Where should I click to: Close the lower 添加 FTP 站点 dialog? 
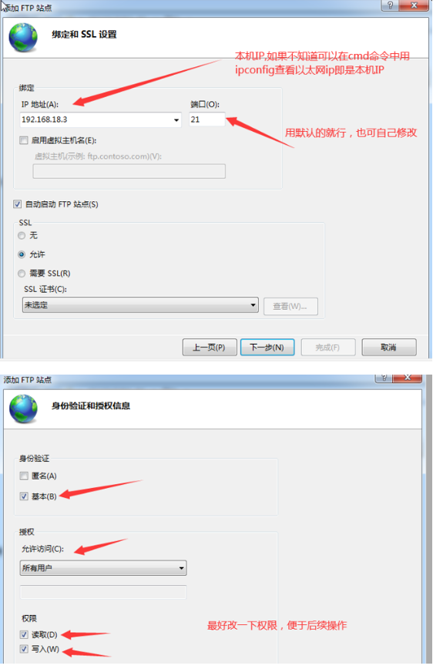coord(408,378)
